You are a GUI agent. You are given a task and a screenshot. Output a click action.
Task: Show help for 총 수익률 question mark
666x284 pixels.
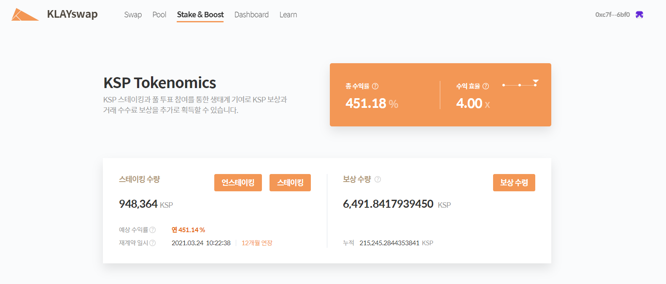375,86
